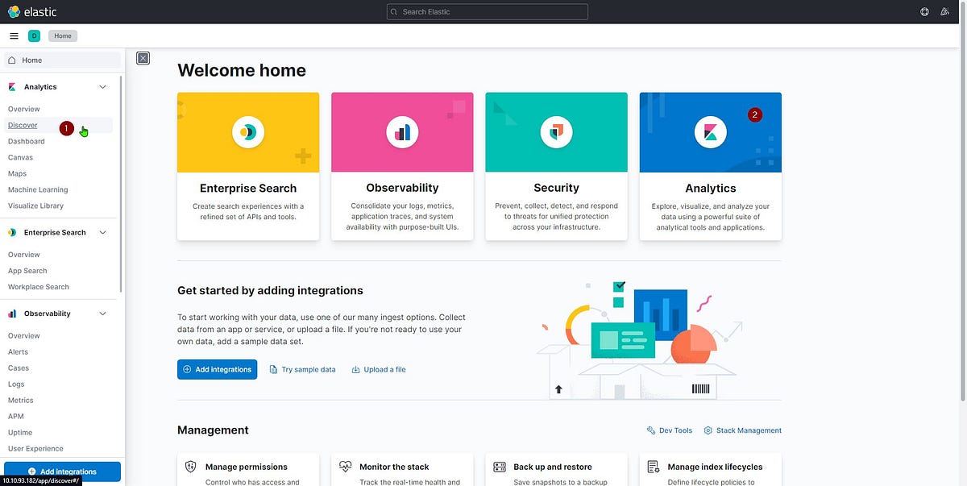Click the Add integrations button
This screenshot has width=967, height=486.
click(x=217, y=369)
